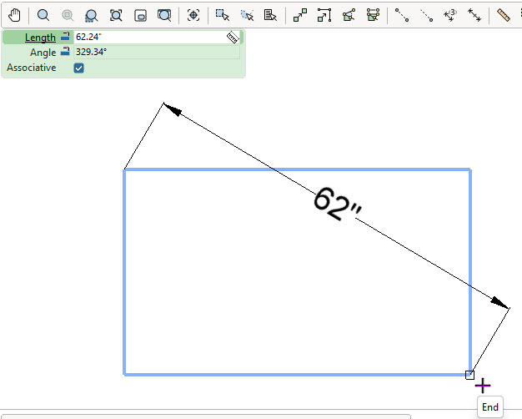The width and height of the screenshot is (522, 419).
Task: Click the two green squares arrow icon
Action: click(x=300, y=15)
